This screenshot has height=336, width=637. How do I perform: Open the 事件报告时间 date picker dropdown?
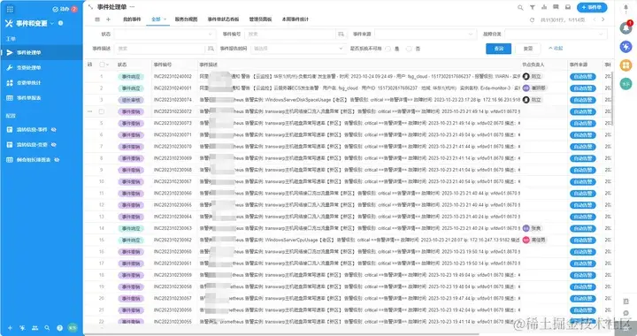(298, 49)
